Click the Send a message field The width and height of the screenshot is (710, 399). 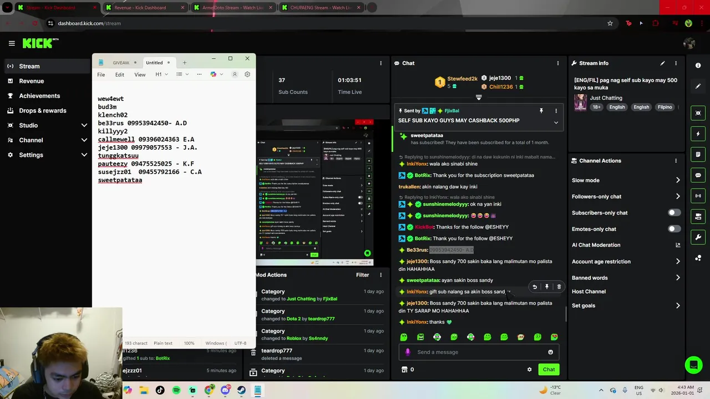(480, 352)
